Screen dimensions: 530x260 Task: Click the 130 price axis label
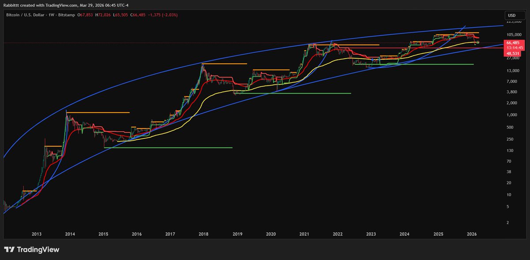click(x=509, y=151)
